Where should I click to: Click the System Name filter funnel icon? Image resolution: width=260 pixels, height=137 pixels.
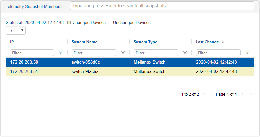coord(123,53)
